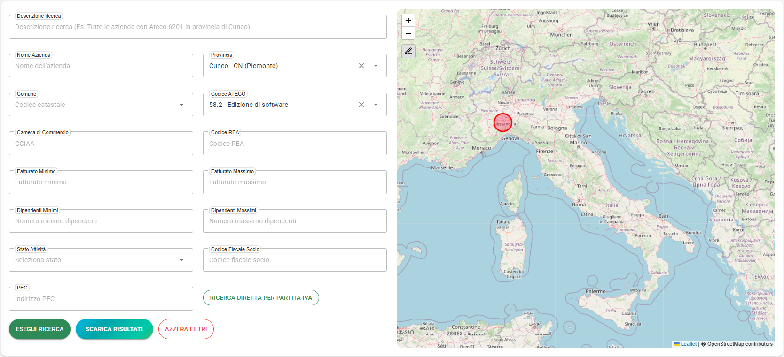Click the red circle marker on map

click(502, 123)
